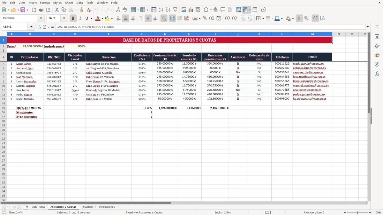This screenshot has height=215, width=383.
Task: Click the Sort dialog icon
Action: [154, 10]
